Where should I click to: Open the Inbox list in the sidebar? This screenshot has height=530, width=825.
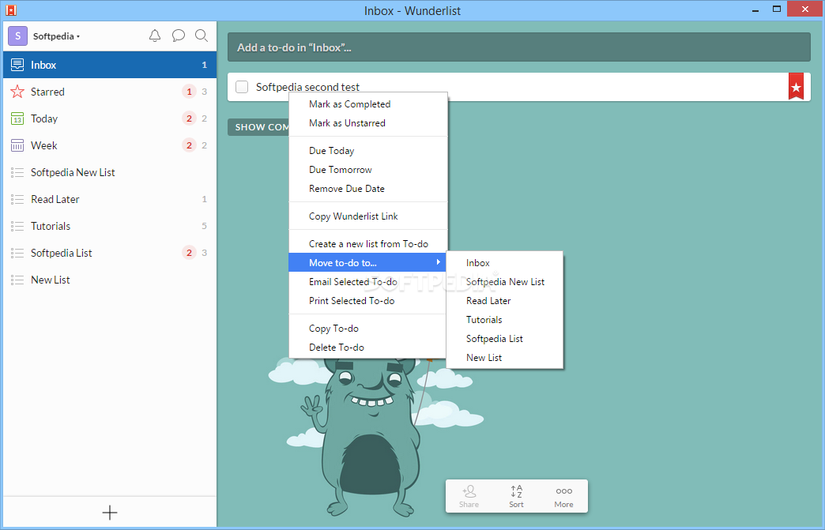pos(109,65)
